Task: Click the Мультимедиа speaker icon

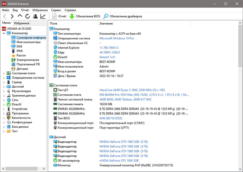Action: coord(9,91)
